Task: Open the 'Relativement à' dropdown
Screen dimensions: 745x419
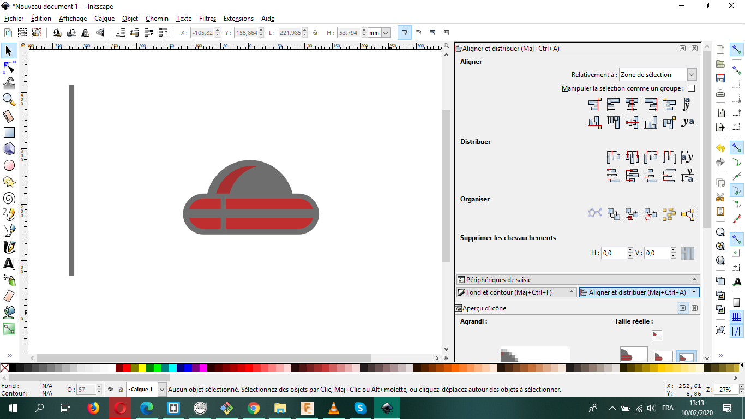Action: coord(657,75)
